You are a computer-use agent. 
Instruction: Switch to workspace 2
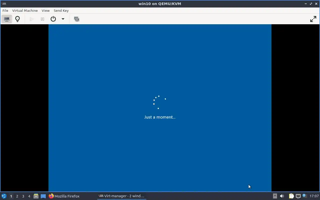tap(17, 196)
